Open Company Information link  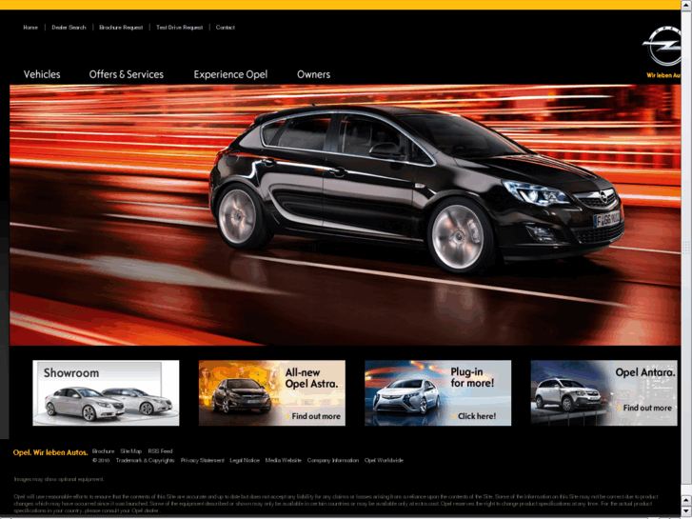pos(333,460)
